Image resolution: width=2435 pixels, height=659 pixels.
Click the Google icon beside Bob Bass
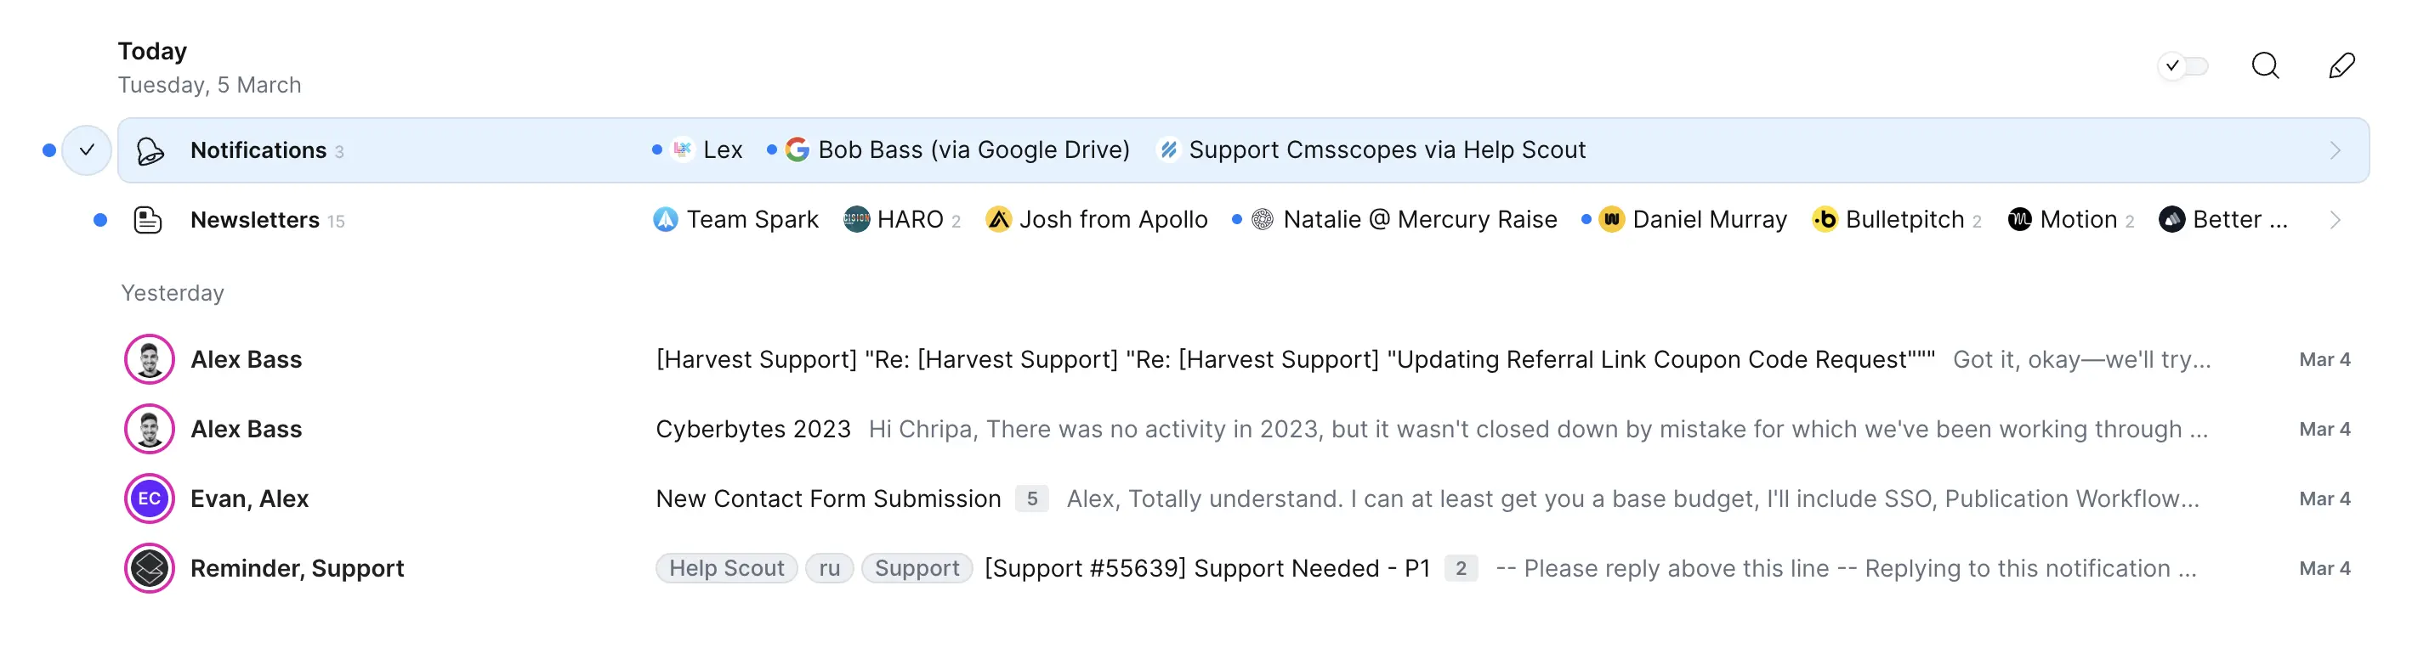pyautogui.click(x=797, y=150)
